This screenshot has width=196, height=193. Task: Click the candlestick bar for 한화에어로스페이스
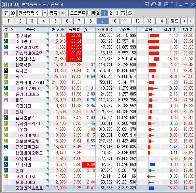pos(150,82)
